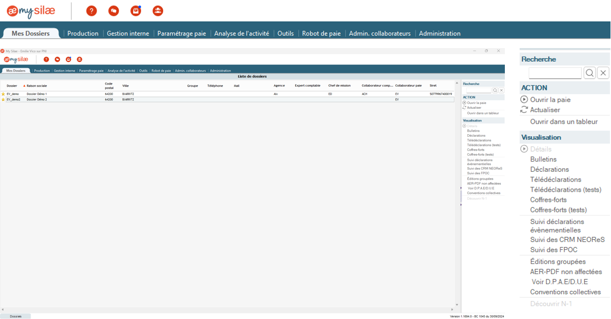Click the horizontal scrollbar below the dossier list
611x319 pixels.
227,309
